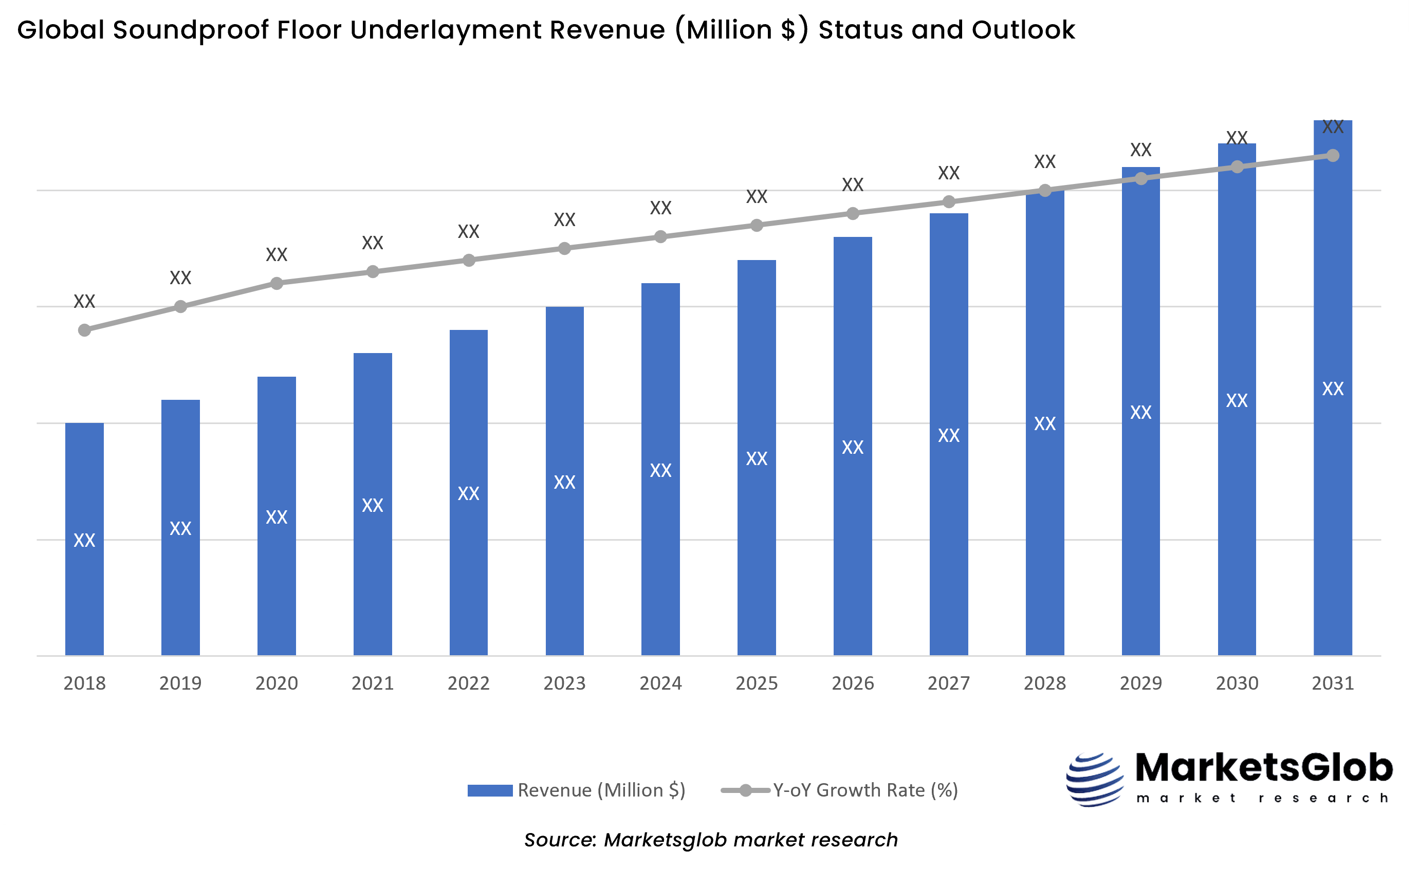The height and width of the screenshot is (887, 1418).
Task: Click the 2018 growth rate line marker
Action: (84, 330)
